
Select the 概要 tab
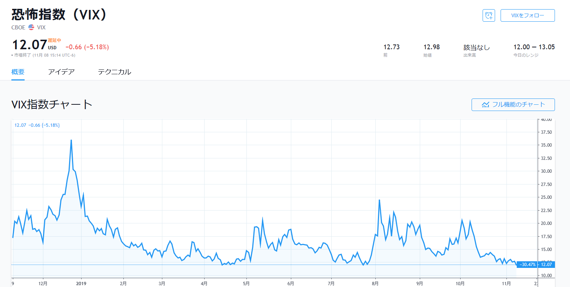[x=18, y=72]
